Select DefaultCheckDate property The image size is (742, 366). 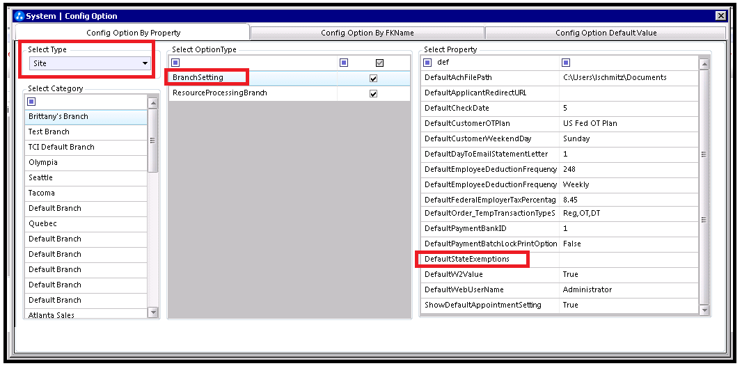click(490, 109)
